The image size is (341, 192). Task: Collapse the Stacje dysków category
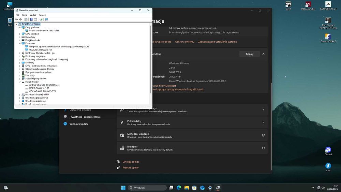point(19,82)
